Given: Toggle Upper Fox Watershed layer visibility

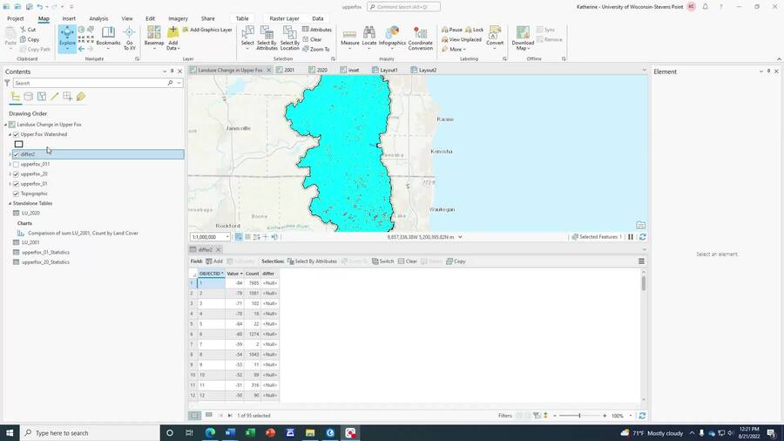Looking at the screenshot, I should (x=16, y=134).
